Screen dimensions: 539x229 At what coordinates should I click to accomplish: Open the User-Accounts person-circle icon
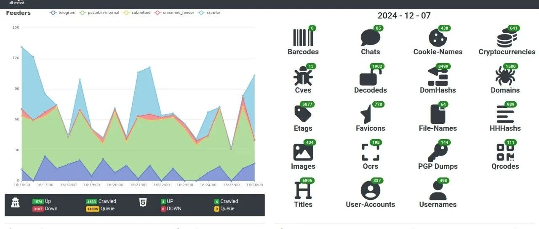click(371, 190)
